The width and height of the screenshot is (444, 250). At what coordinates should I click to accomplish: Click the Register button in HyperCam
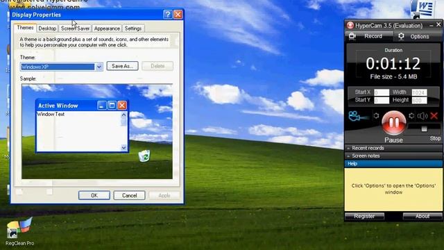coord(364,216)
